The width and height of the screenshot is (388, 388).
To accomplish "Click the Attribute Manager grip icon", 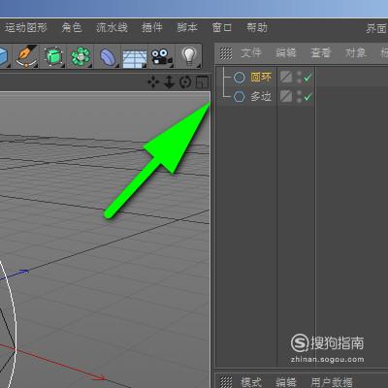I will click(x=226, y=382).
